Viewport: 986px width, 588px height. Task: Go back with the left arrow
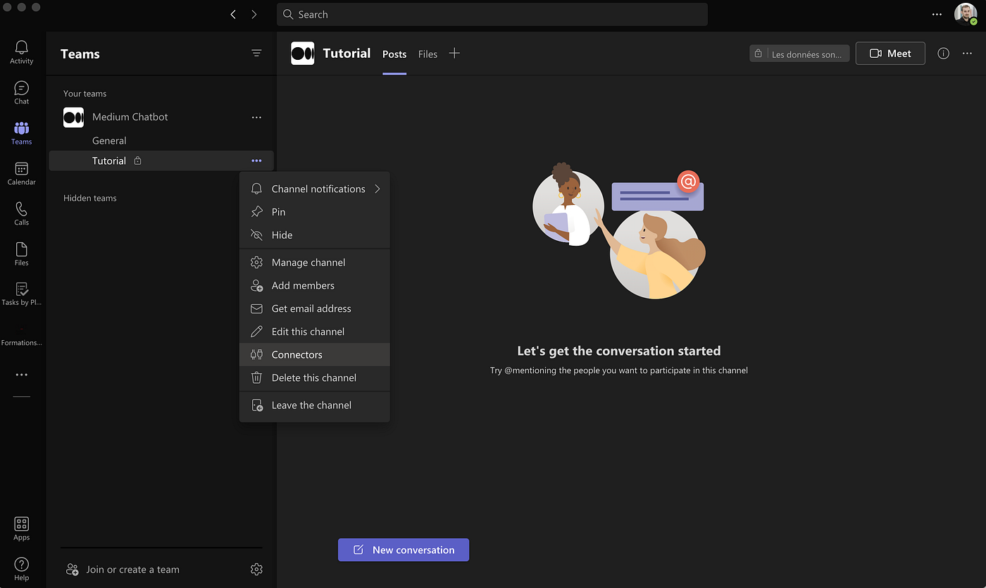233,14
